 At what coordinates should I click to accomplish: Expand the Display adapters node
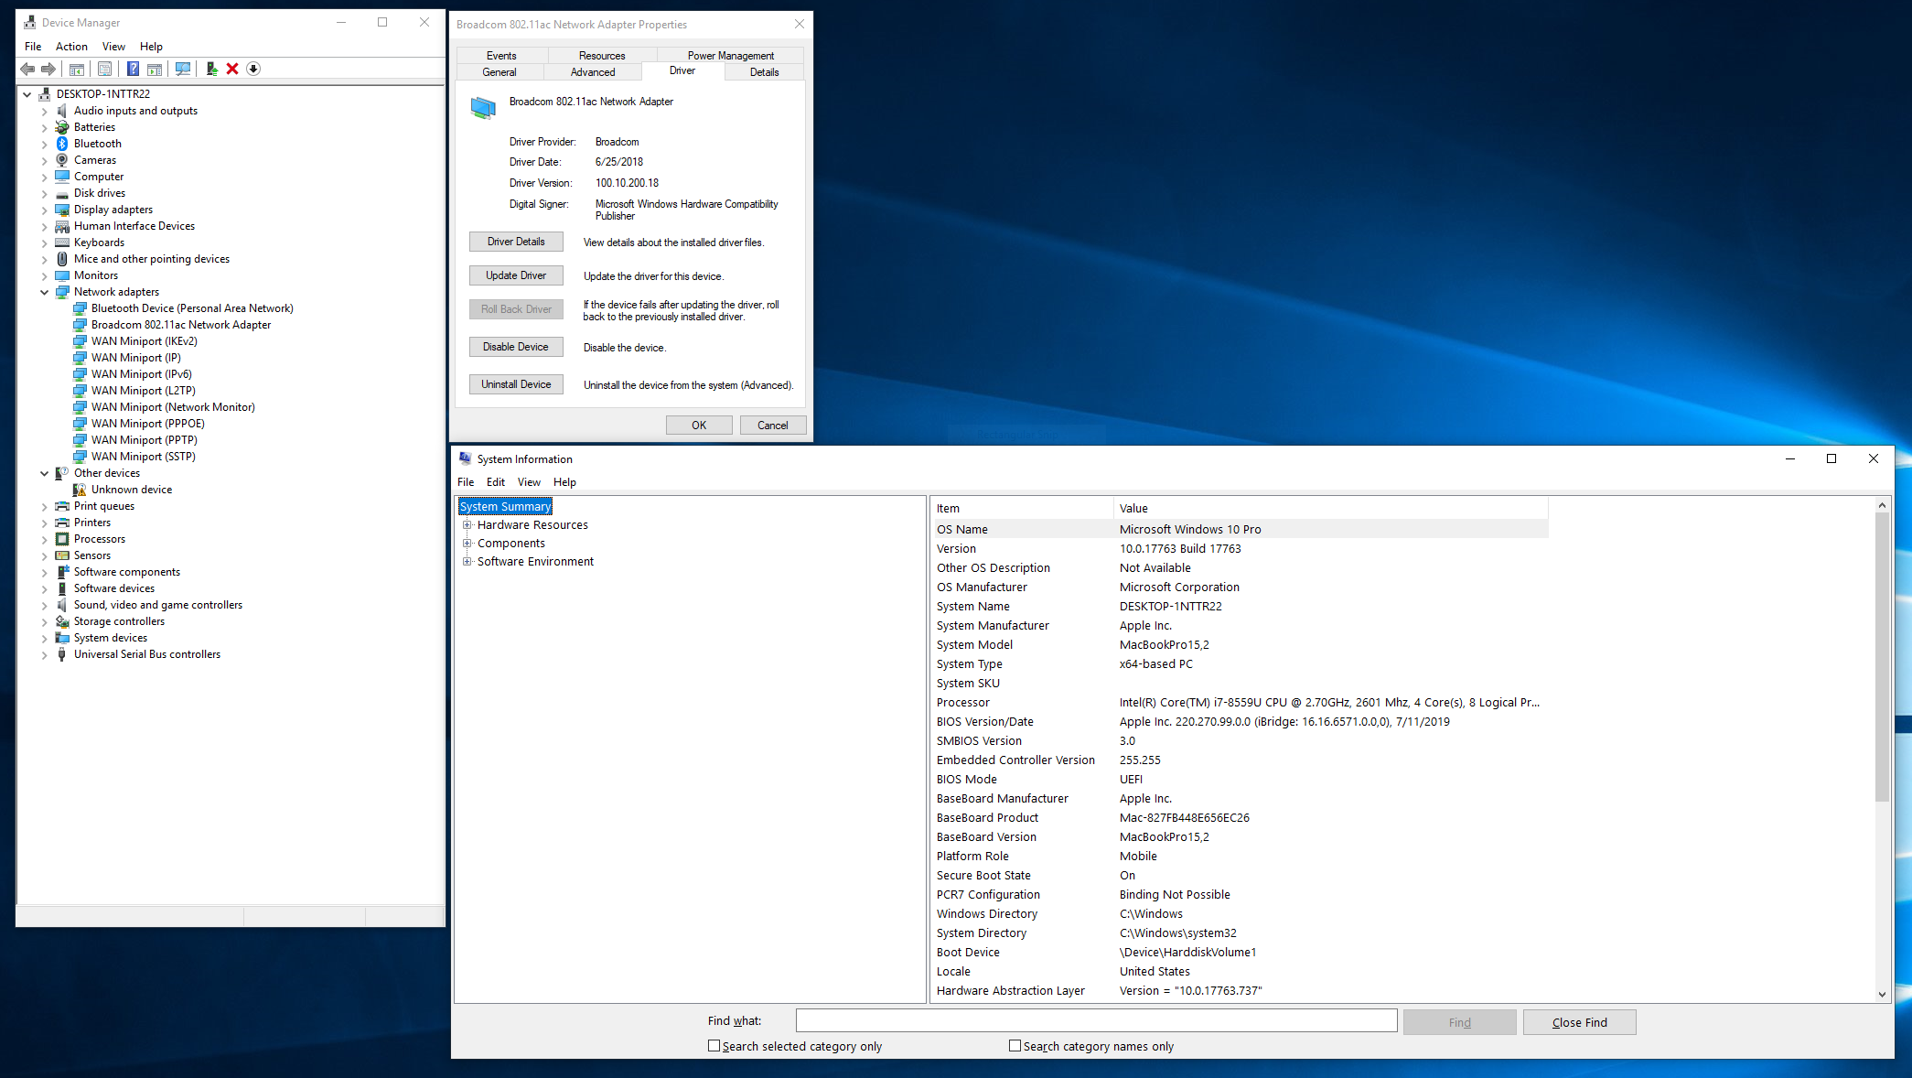pyautogui.click(x=44, y=210)
